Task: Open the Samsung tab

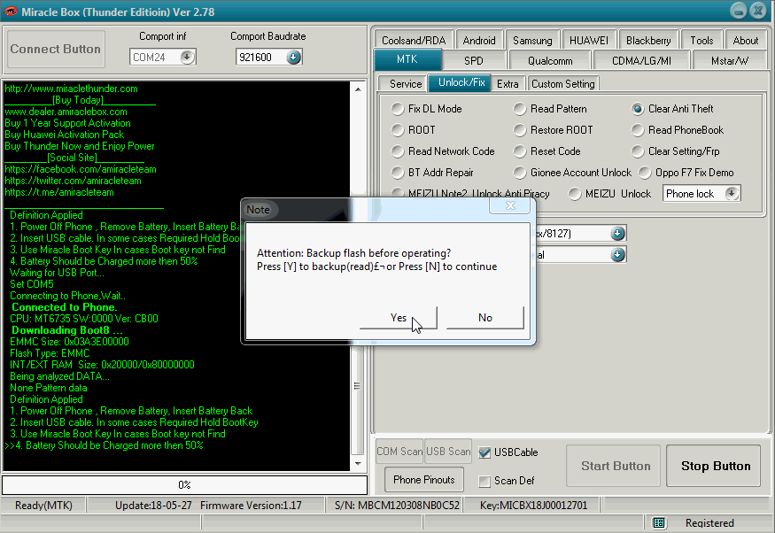Action: tap(532, 40)
